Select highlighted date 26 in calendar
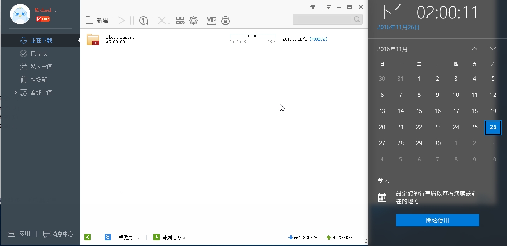The image size is (507, 246). [x=493, y=127]
